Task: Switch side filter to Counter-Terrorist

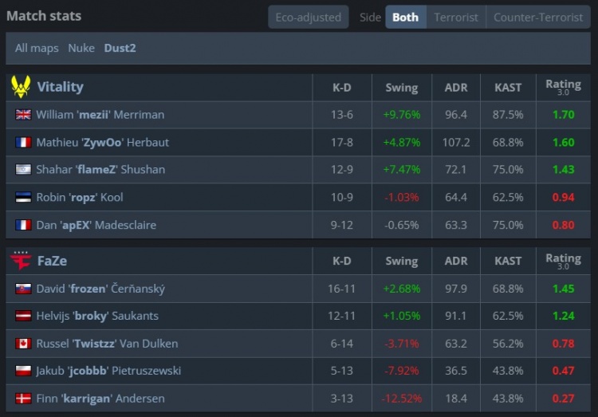Action: point(538,17)
